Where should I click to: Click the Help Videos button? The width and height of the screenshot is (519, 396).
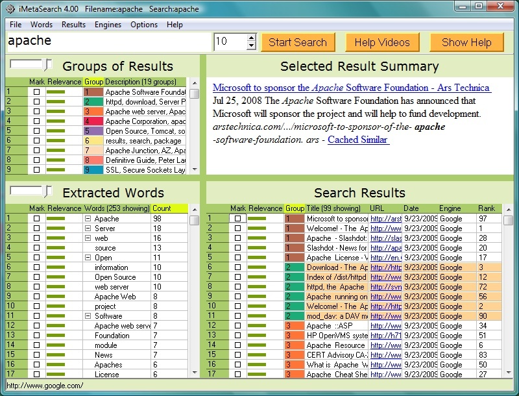coord(382,42)
